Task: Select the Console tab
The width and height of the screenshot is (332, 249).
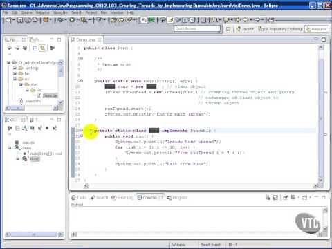Action: click(150, 198)
